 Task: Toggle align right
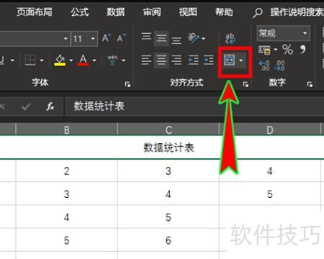(176, 60)
